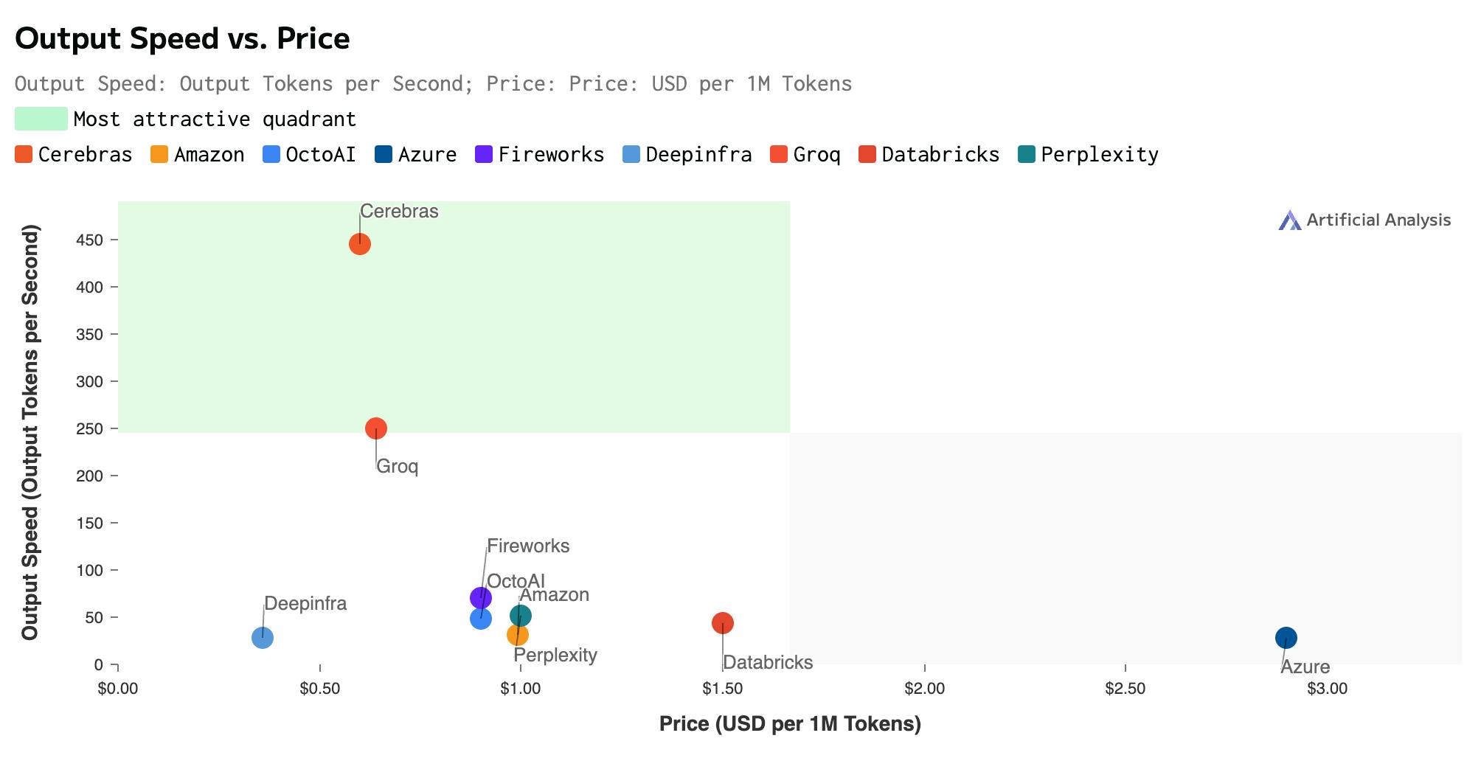The image size is (1481, 758).
Task: Click the Cerebras data point at 450
Action: [359, 244]
